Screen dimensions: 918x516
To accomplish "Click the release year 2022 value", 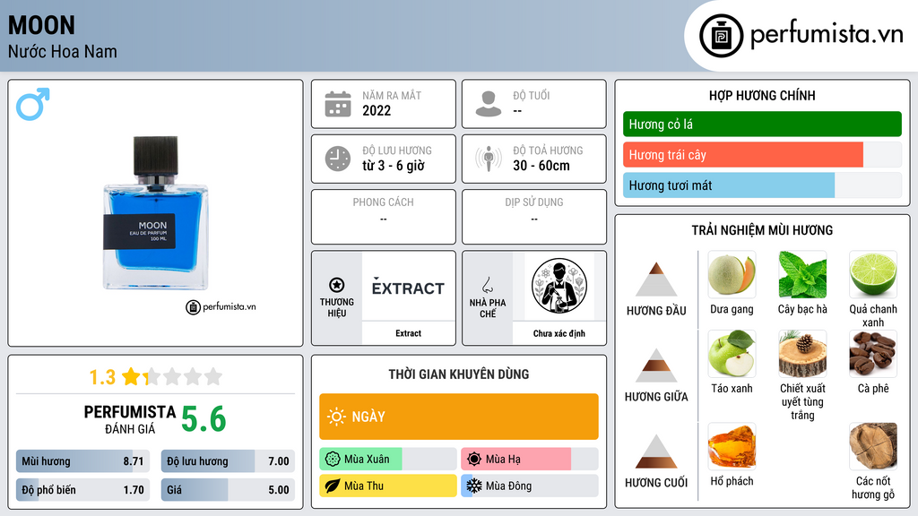I will click(x=377, y=110).
